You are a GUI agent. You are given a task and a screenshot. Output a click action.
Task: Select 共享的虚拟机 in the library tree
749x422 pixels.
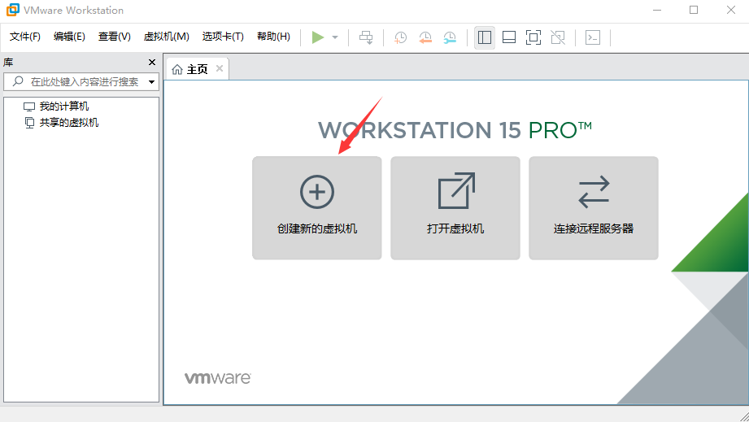click(69, 123)
